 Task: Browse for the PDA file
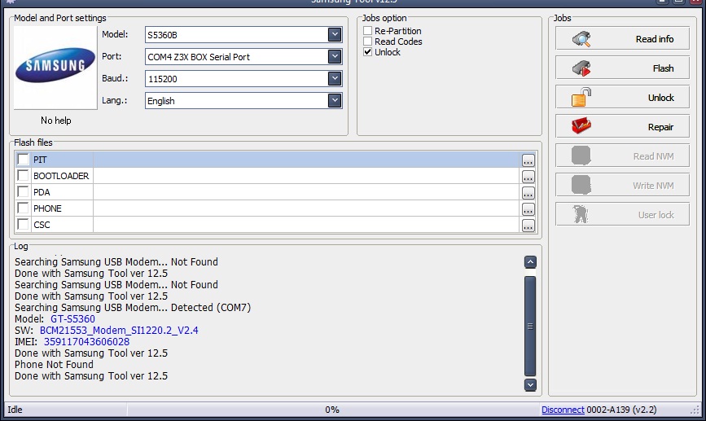click(528, 193)
